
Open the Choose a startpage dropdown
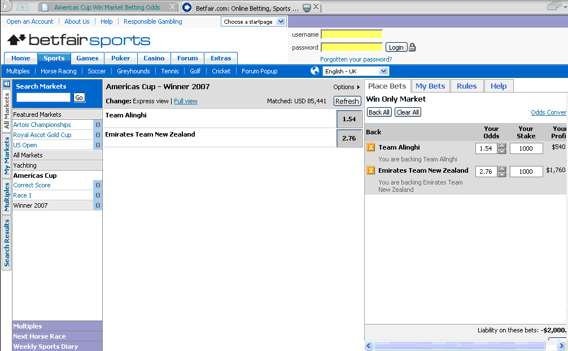point(281,22)
